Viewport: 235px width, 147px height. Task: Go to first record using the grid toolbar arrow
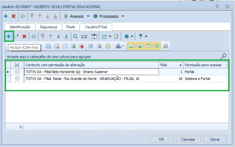click(x=43, y=36)
